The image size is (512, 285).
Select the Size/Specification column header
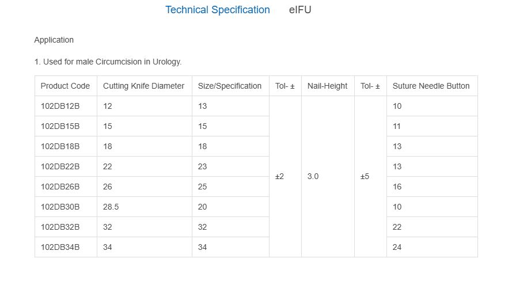(229, 86)
